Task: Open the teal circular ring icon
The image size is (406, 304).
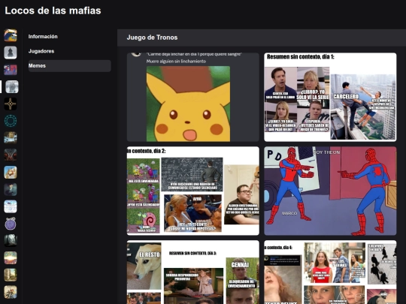Action: tap(11, 121)
